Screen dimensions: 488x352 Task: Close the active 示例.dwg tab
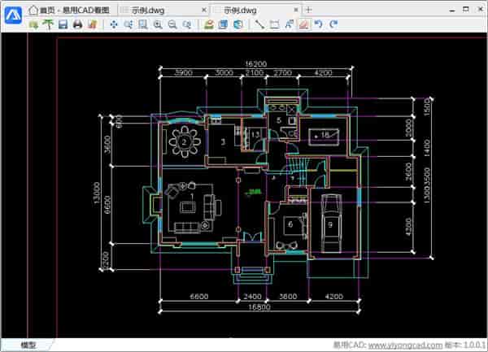(x=296, y=9)
